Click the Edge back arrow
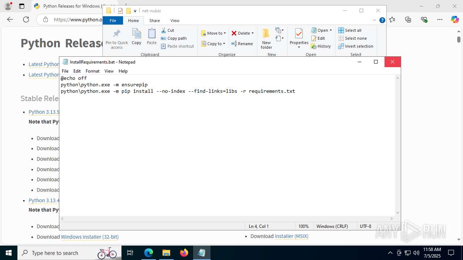 click(x=10, y=19)
